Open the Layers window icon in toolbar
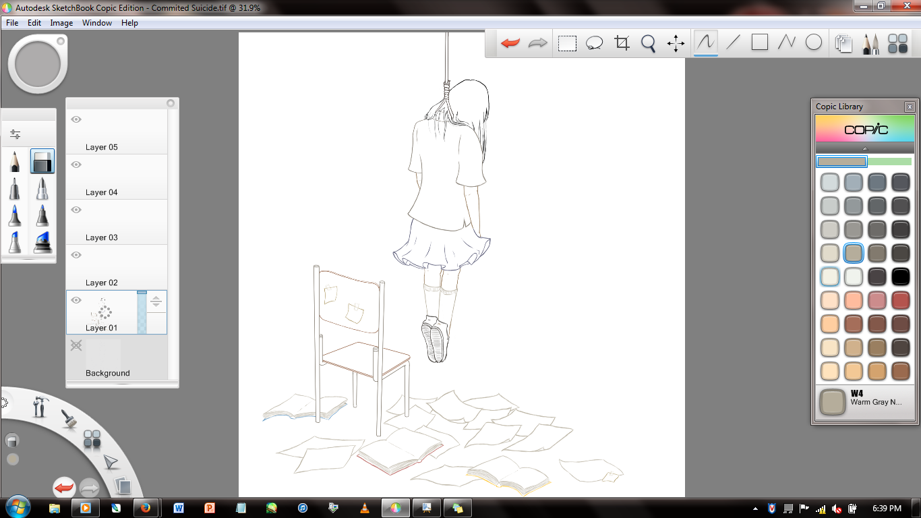 (843, 43)
